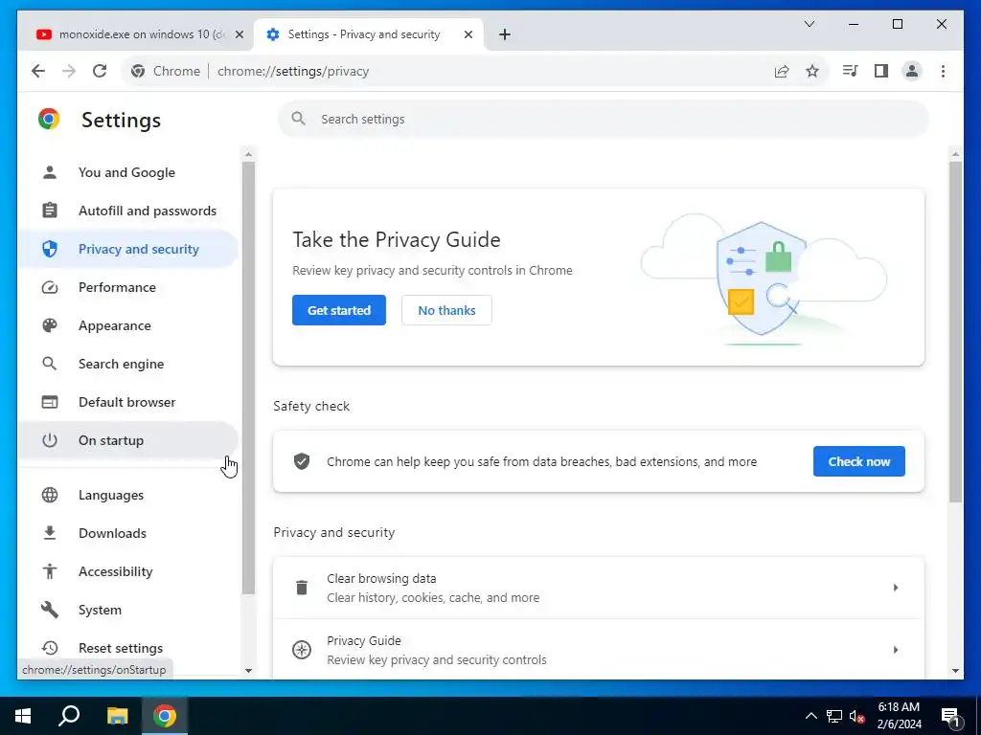
Task: Open Reset settings section
Action: pyautogui.click(x=127, y=648)
